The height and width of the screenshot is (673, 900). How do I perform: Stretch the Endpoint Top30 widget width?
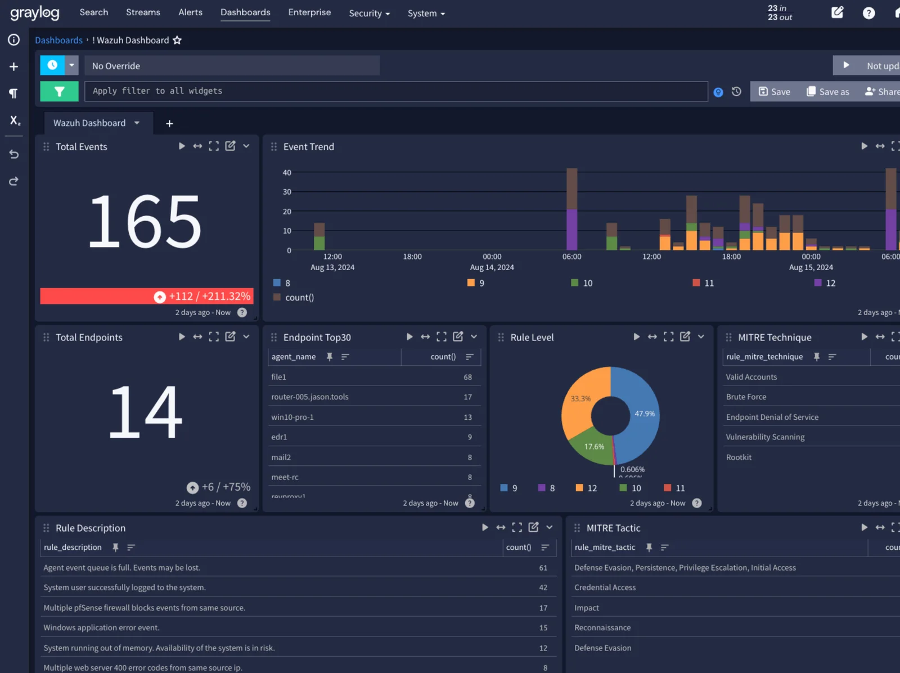point(425,337)
